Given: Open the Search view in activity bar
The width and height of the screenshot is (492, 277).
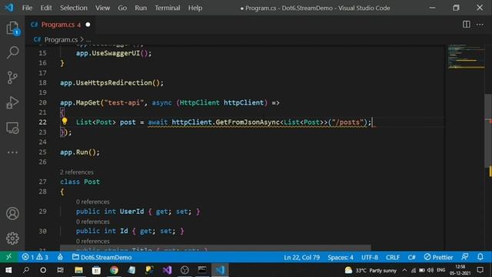Looking at the screenshot, I should tap(12, 52).
